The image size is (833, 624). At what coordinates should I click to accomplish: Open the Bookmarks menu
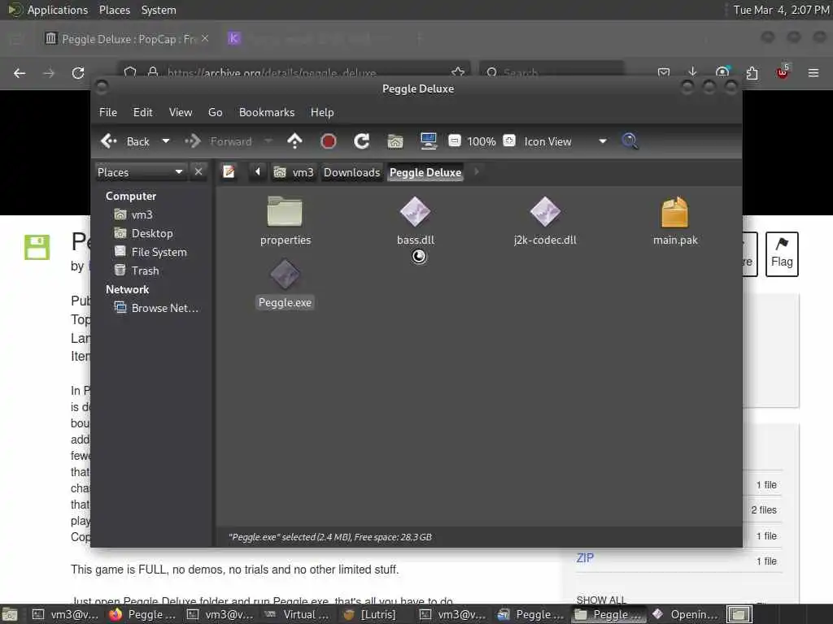[x=267, y=112]
